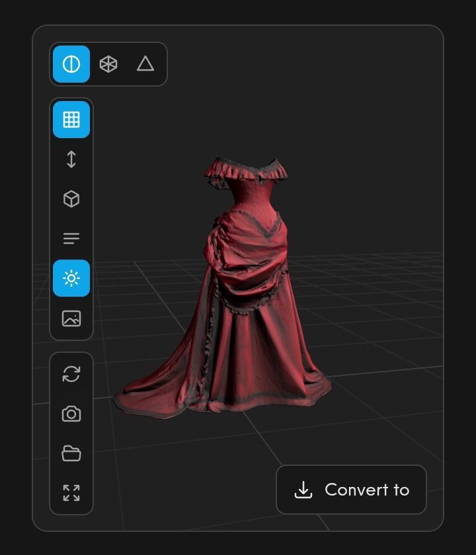Enter fullscreen with the expand arrows icon
The width and height of the screenshot is (476, 555).
point(71,493)
